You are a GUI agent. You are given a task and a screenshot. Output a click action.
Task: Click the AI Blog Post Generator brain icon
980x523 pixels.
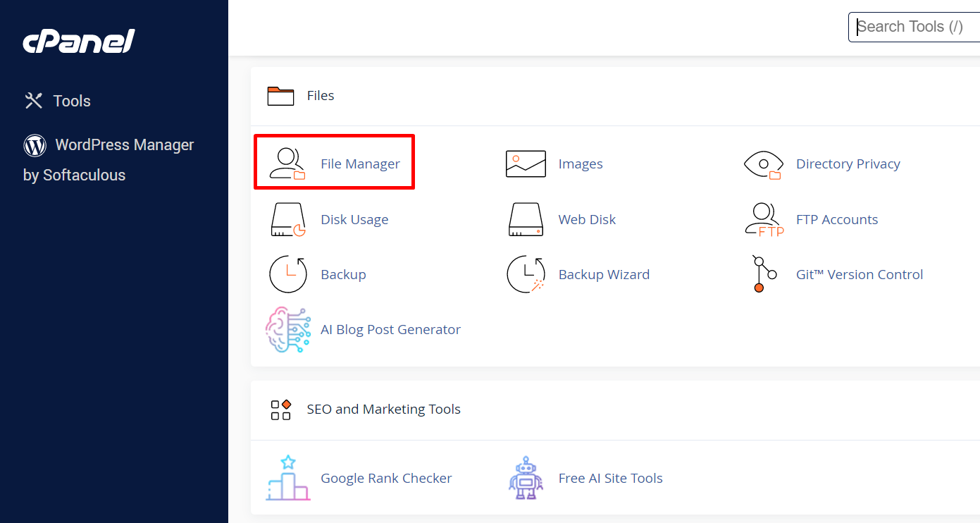[x=287, y=329]
